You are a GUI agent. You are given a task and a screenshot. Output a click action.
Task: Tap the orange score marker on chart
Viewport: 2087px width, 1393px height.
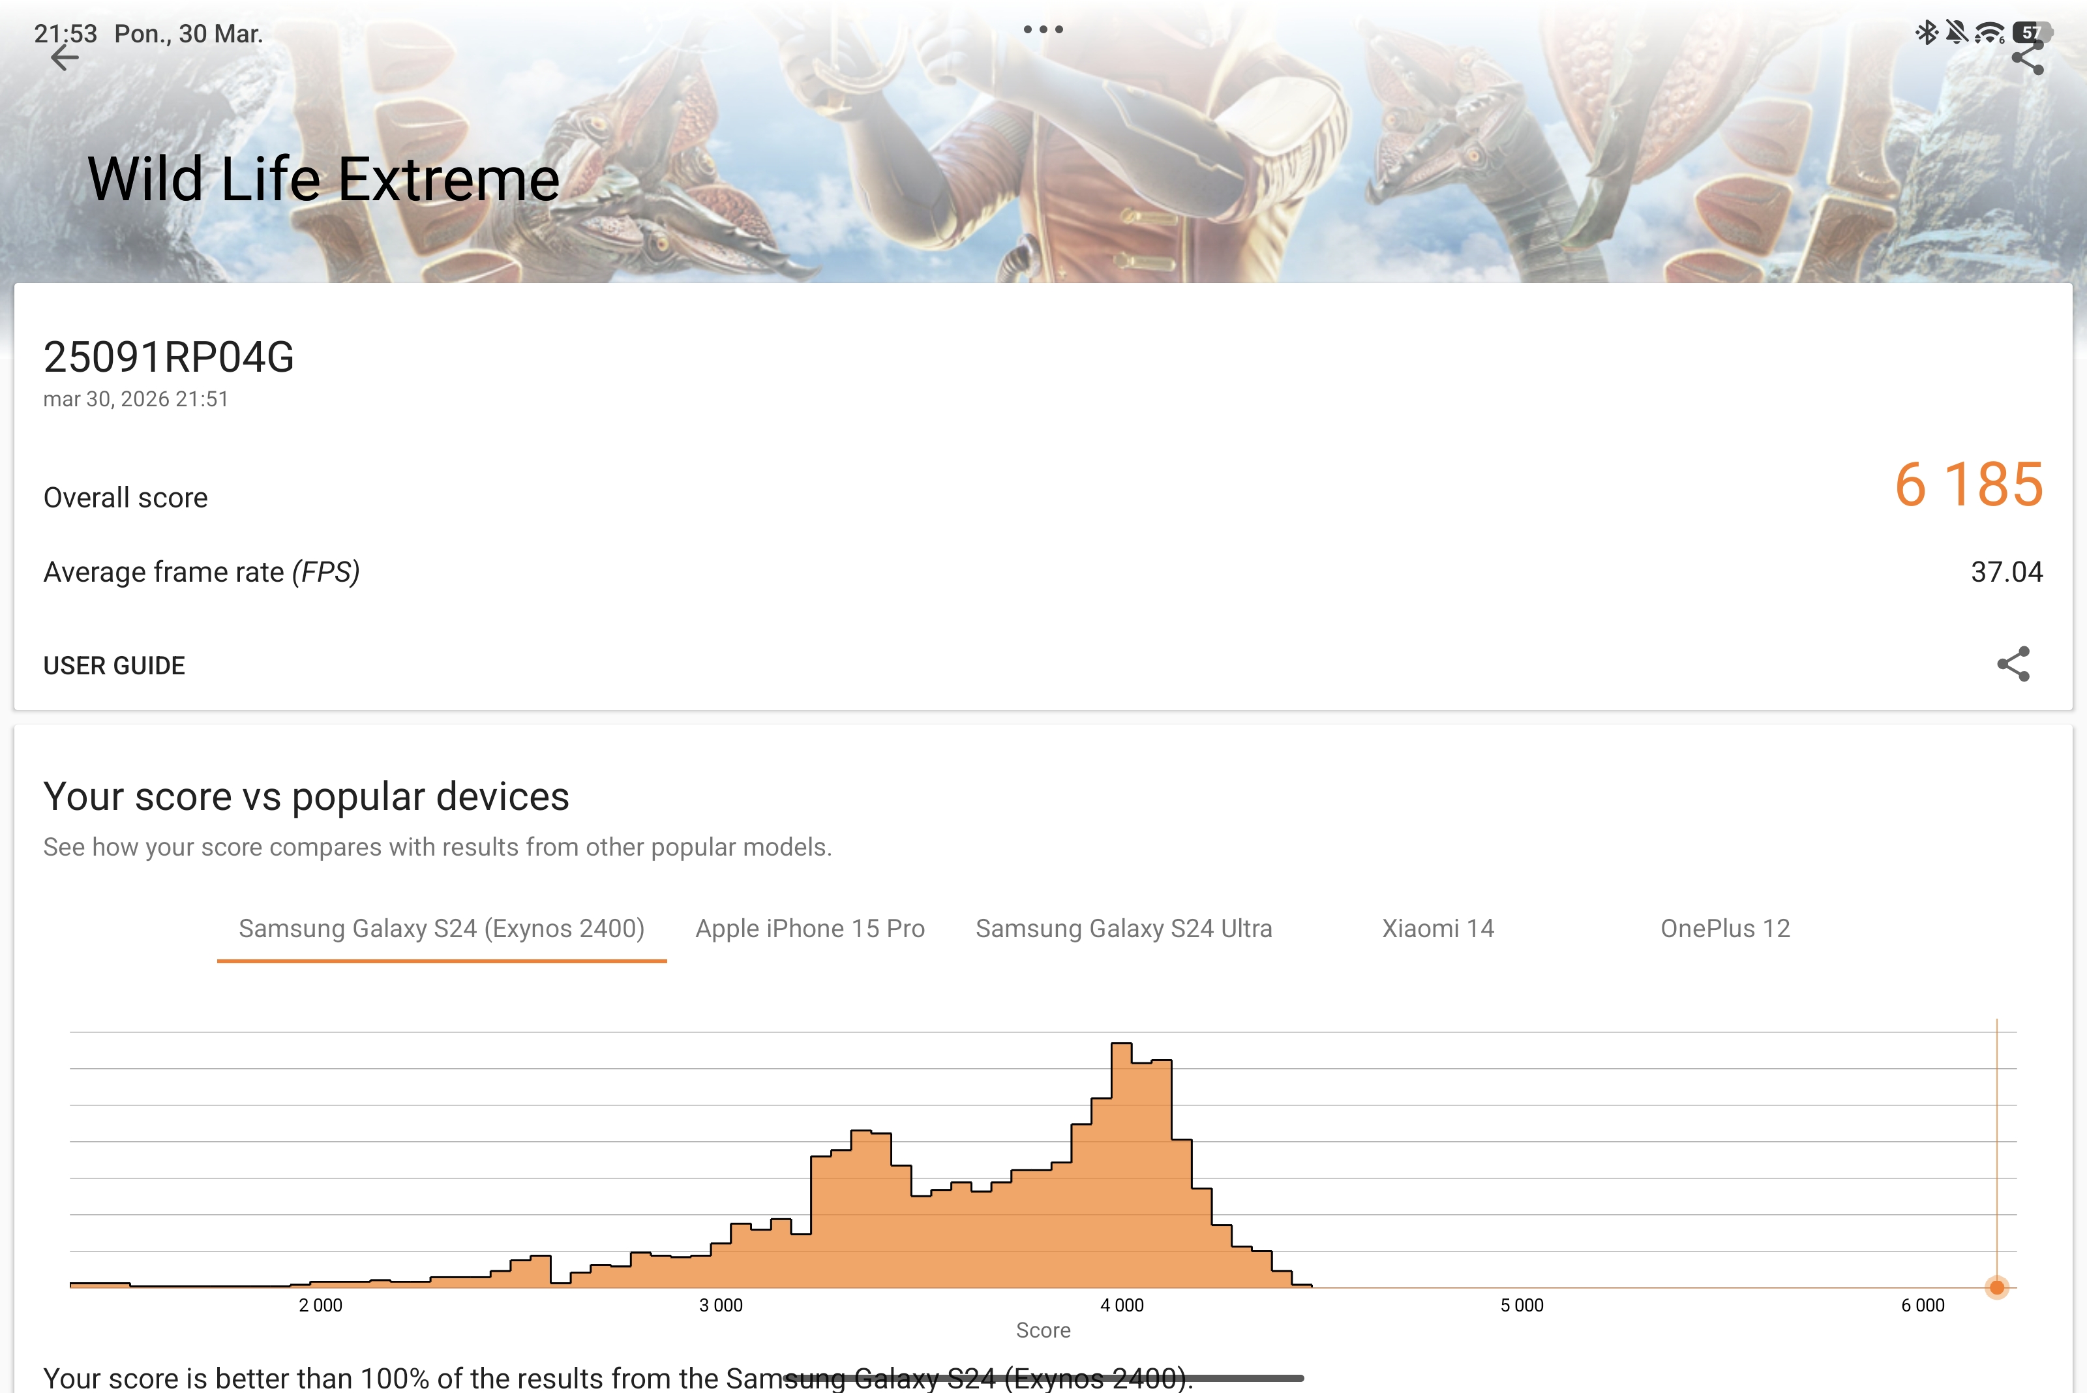[1996, 1287]
